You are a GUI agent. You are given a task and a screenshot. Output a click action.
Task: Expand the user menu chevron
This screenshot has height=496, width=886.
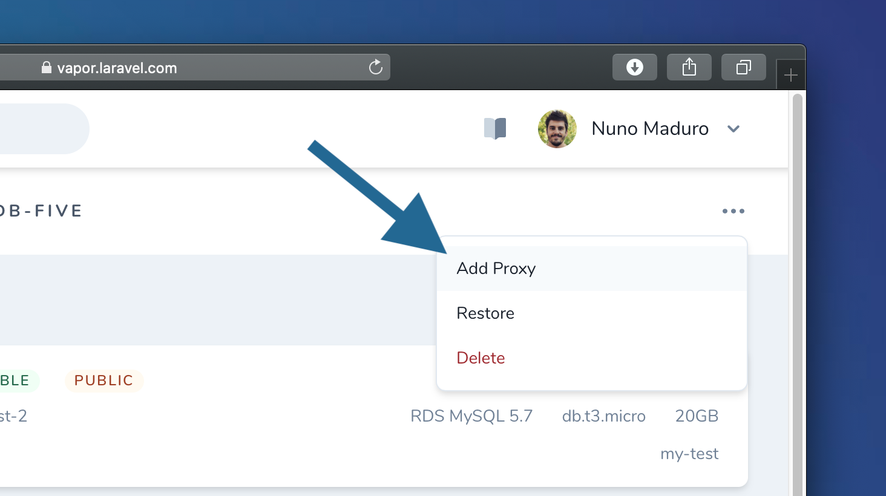coord(733,129)
